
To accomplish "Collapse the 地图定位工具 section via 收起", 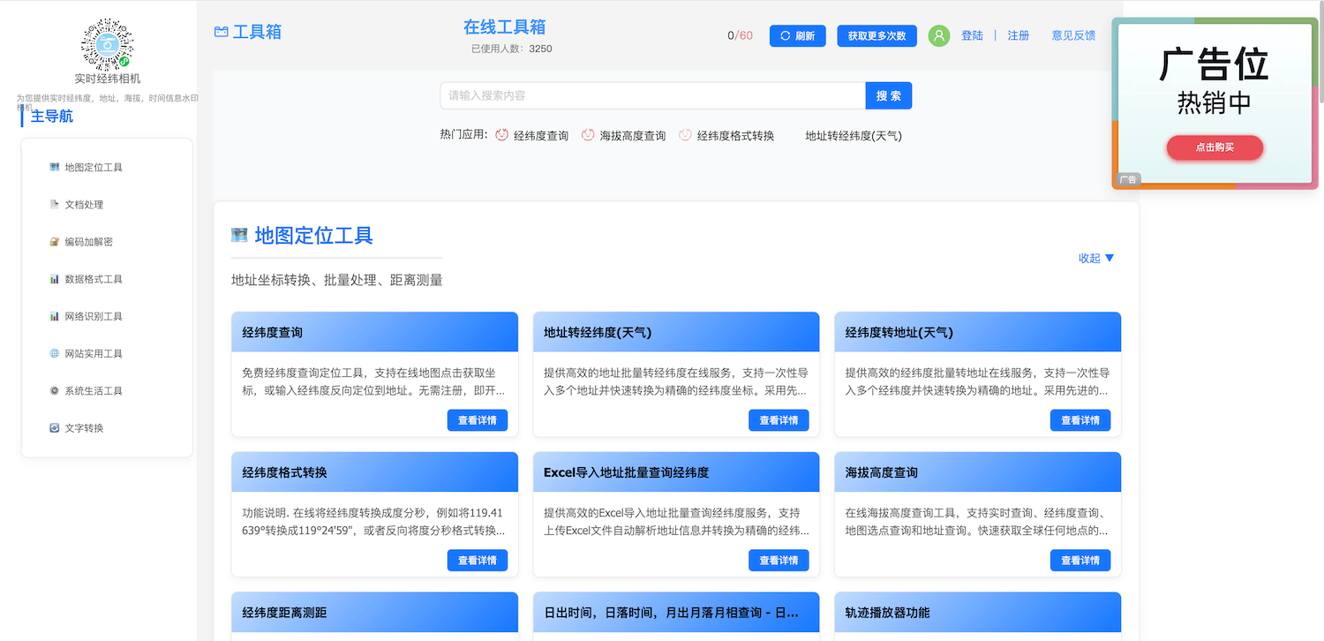I will pos(1096,258).
